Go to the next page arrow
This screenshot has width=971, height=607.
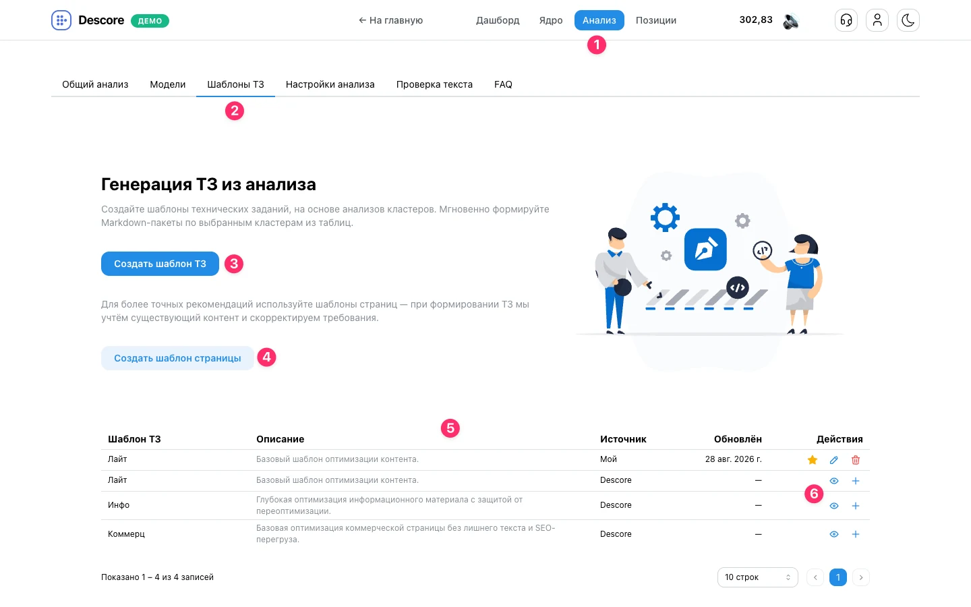tap(861, 577)
